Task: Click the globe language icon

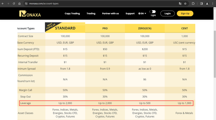Action: [139, 13]
